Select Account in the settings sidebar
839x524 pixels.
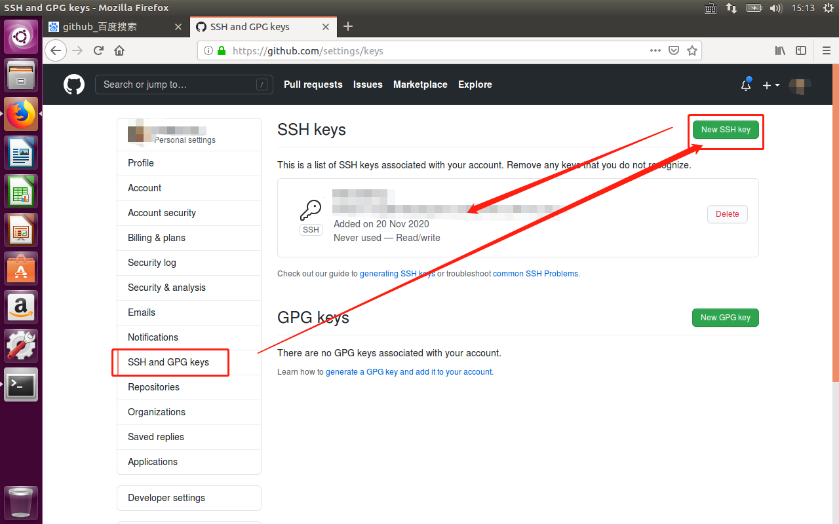(189, 188)
